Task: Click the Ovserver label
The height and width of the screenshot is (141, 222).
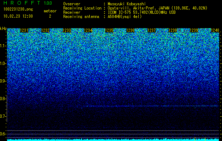Action: tap(72, 4)
